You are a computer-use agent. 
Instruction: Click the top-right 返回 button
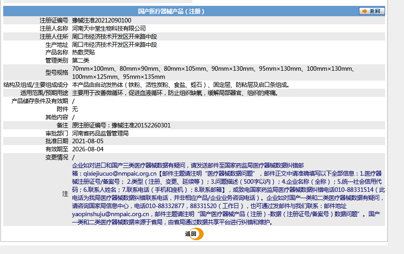372,11
